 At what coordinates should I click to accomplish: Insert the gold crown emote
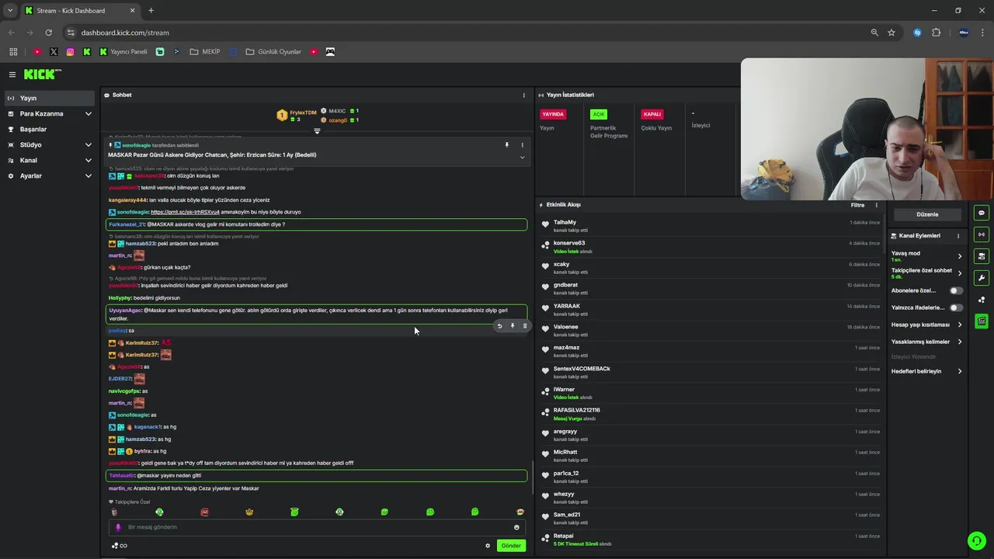point(249,512)
